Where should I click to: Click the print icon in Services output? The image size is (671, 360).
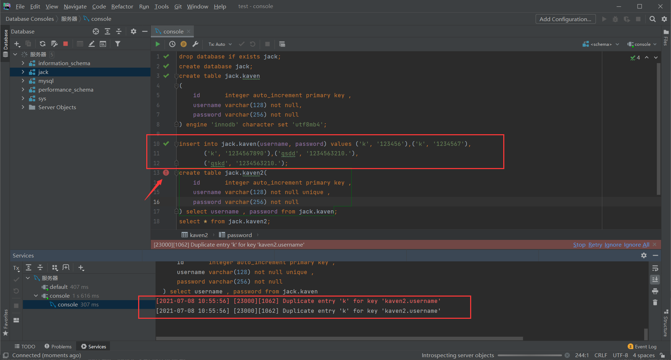click(x=655, y=291)
